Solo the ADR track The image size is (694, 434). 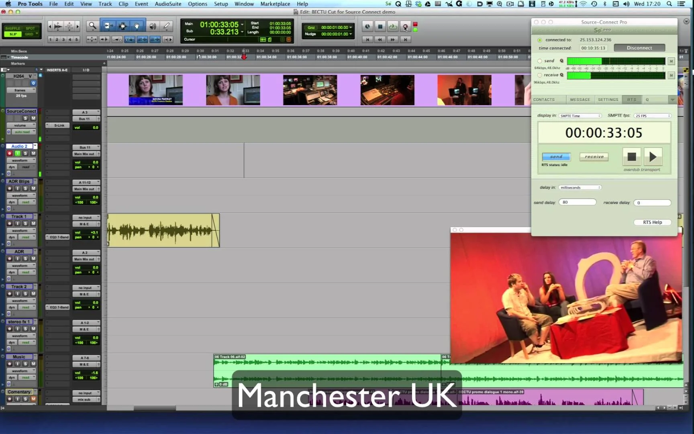pos(25,258)
